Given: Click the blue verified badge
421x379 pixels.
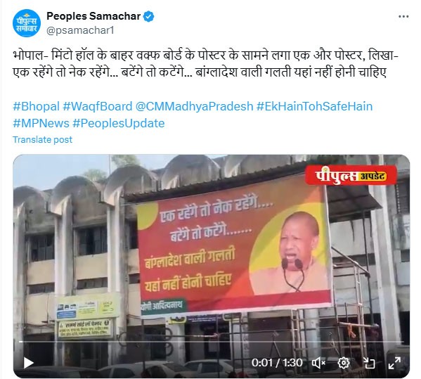Looking at the screenshot, I should pos(148,17).
